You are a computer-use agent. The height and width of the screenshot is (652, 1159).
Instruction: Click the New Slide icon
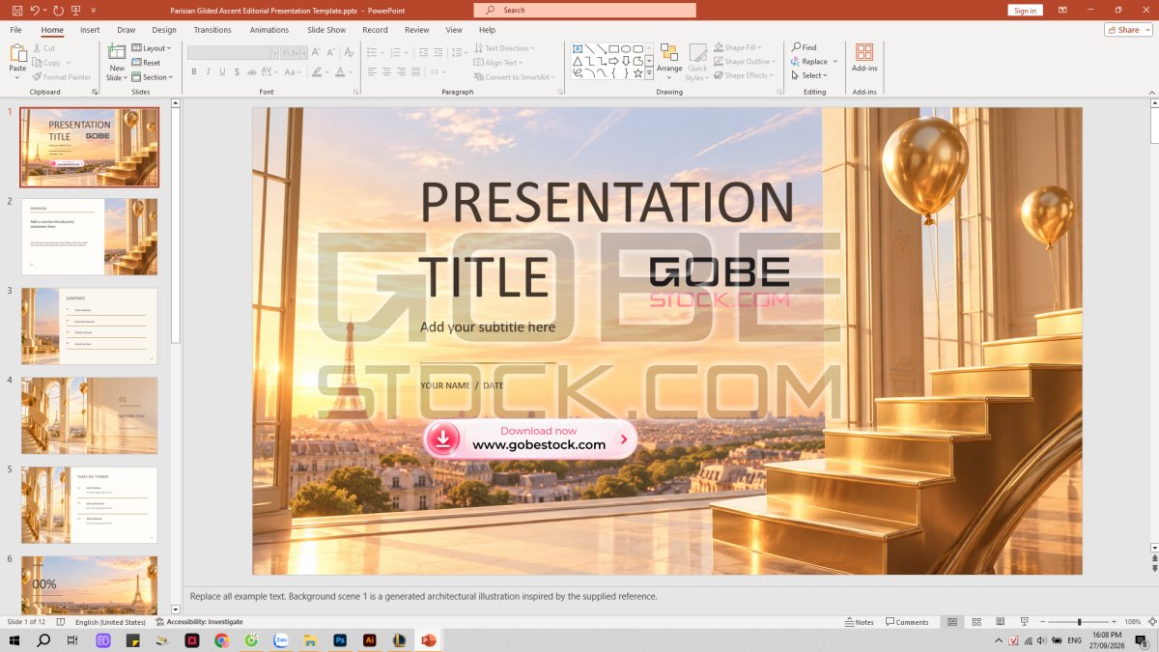click(x=117, y=53)
